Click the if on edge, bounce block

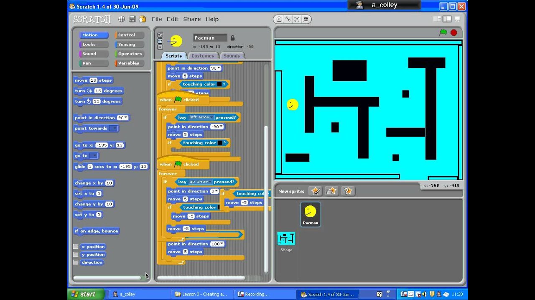(x=97, y=231)
